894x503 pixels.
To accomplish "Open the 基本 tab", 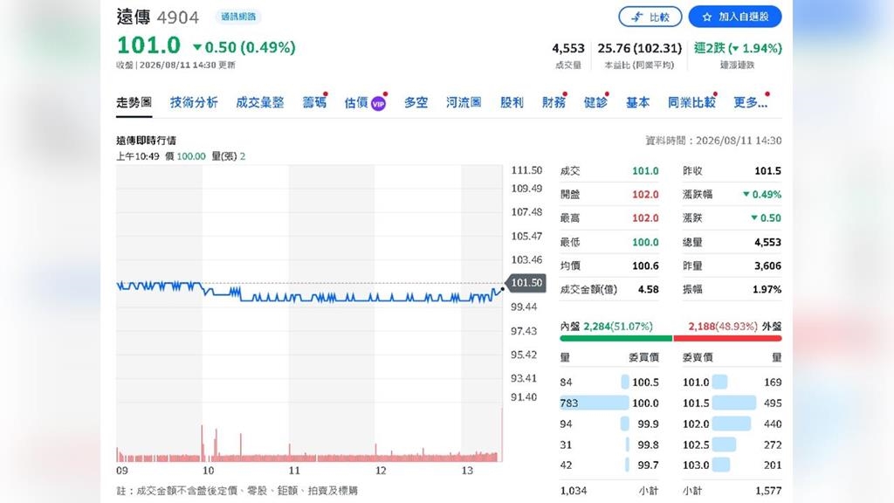I will (637, 103).
